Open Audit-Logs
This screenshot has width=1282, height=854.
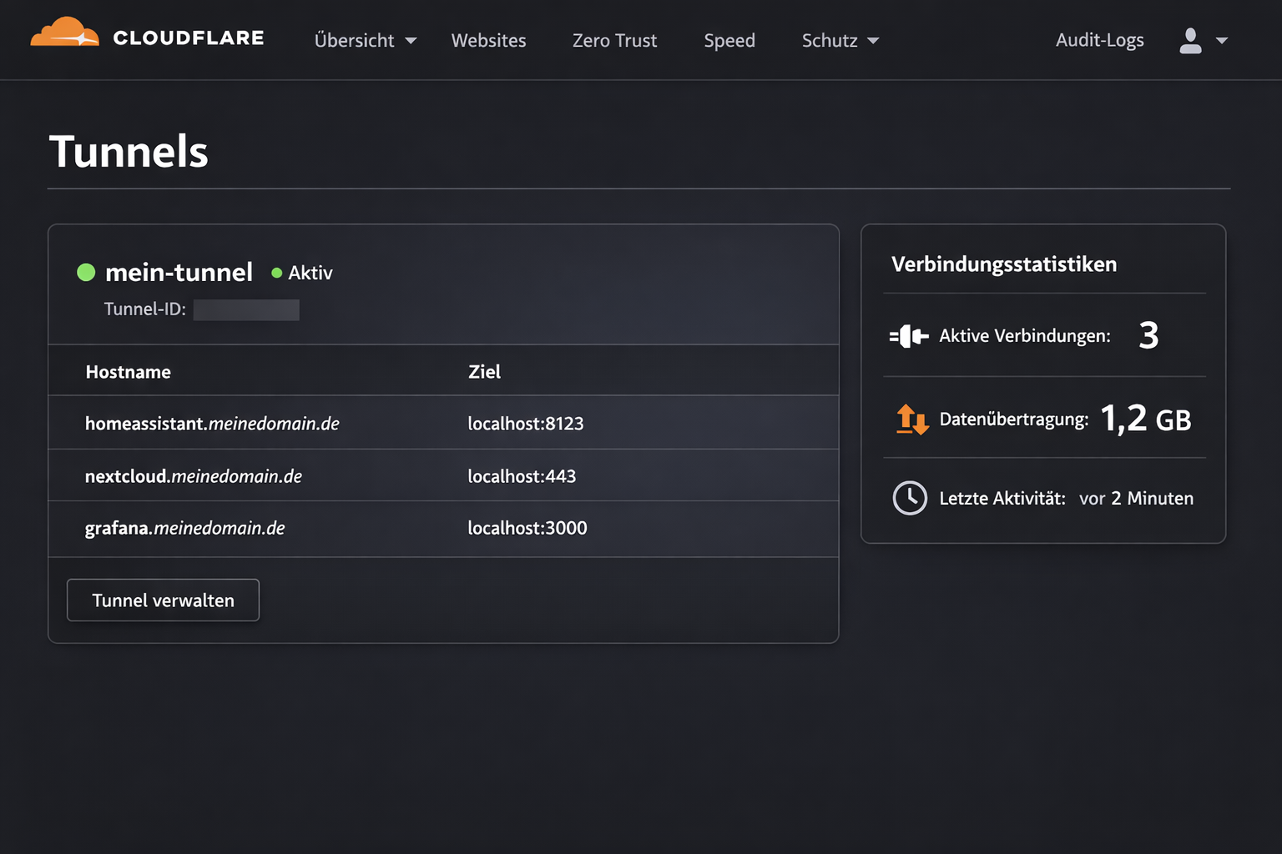point(1099,39)
